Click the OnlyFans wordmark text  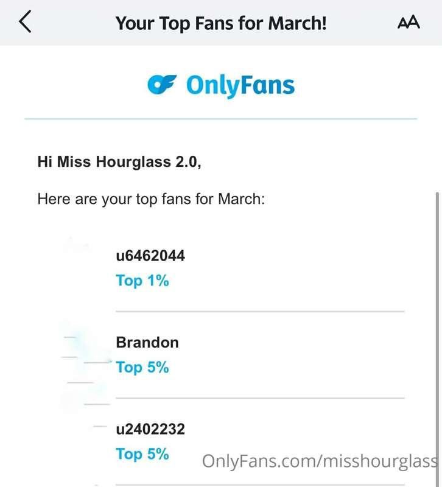coord(240,85)
